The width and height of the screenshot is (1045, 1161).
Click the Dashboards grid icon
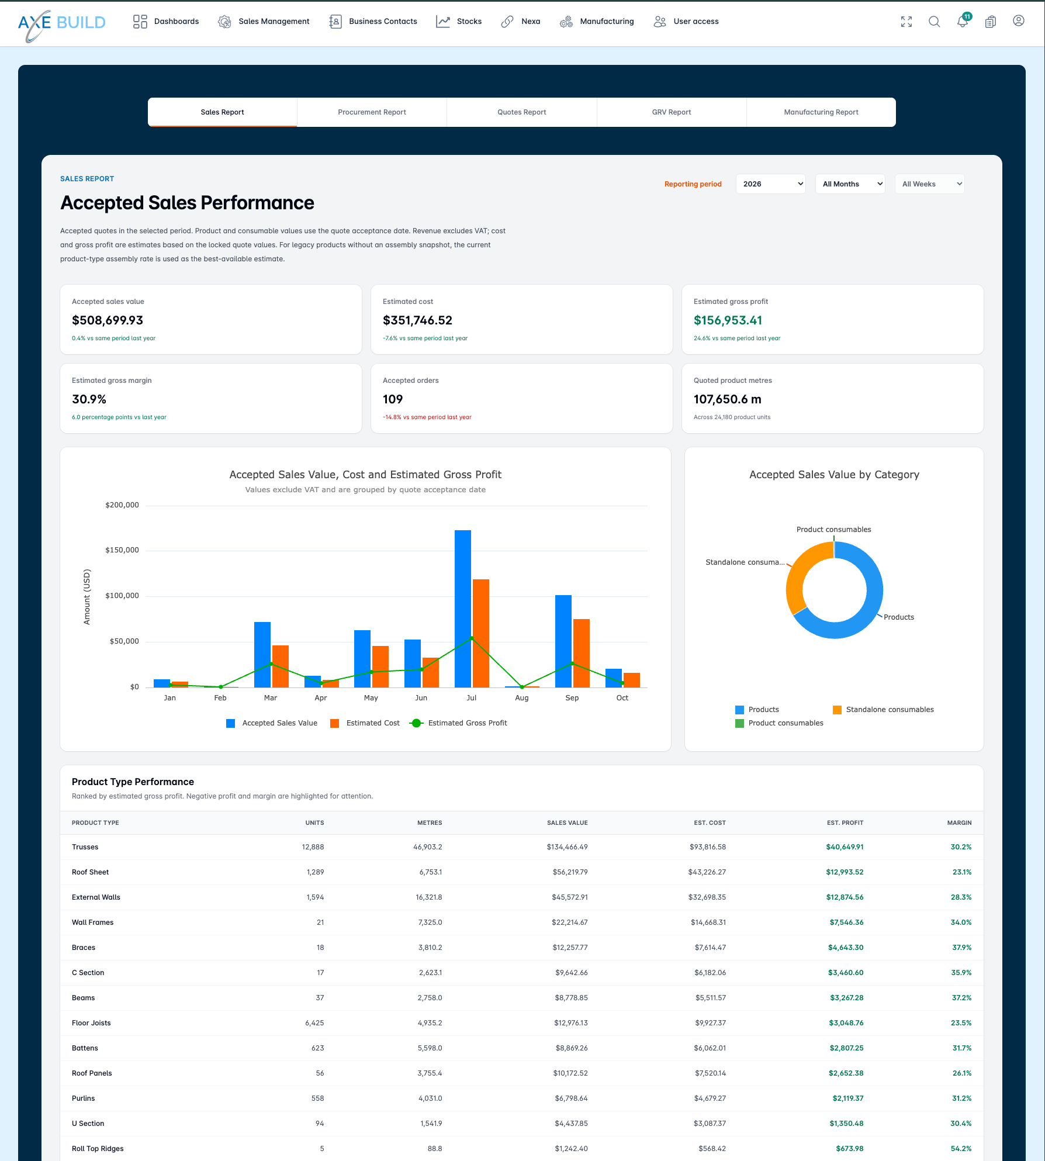140,22
